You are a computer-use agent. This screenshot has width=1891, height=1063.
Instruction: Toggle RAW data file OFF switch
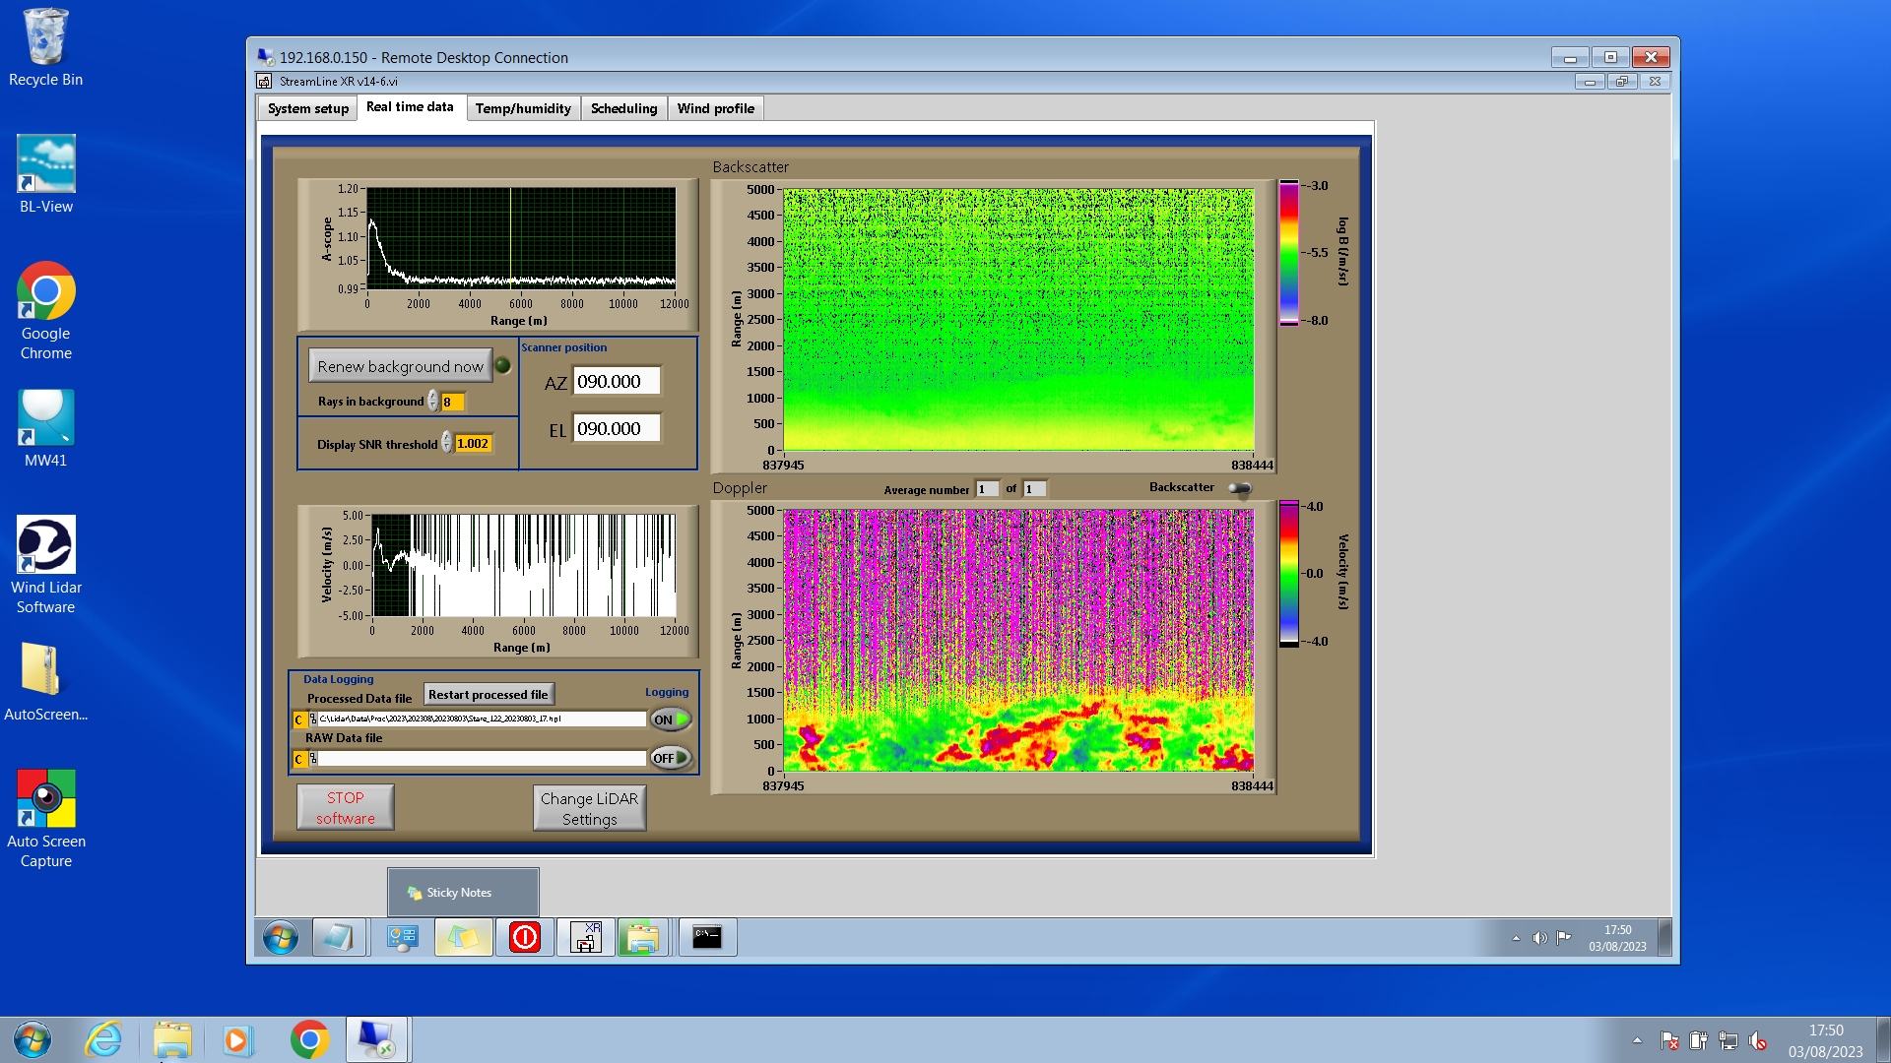coord(670,758)
